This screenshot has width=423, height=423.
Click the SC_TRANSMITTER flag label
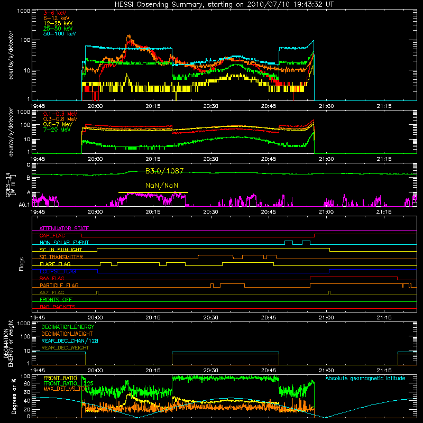[x=61, y=256]
